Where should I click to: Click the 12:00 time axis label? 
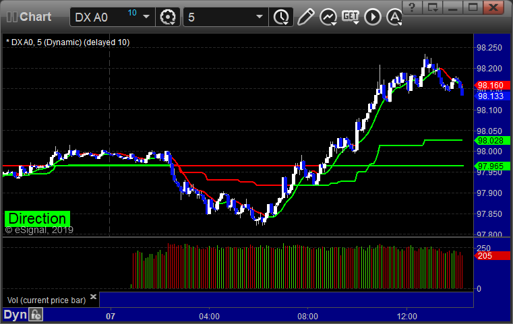point(406,317)
